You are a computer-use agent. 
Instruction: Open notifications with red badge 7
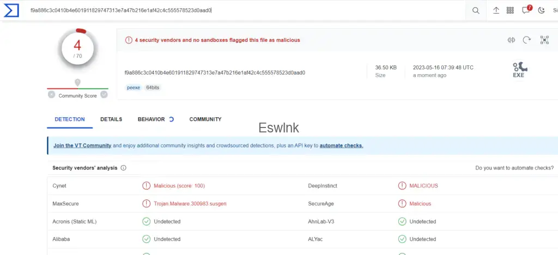pos(526,10)
